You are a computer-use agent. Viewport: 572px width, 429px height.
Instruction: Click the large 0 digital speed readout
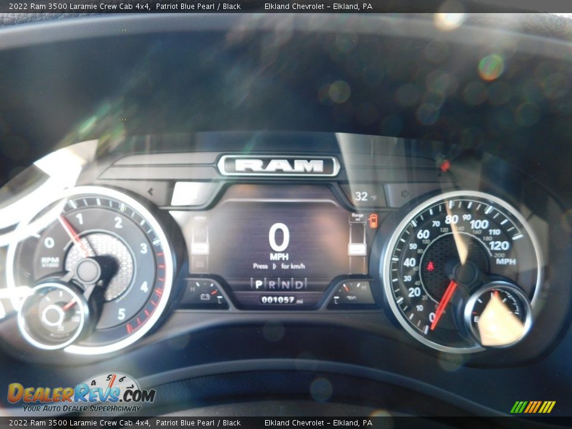coord(279,238)
